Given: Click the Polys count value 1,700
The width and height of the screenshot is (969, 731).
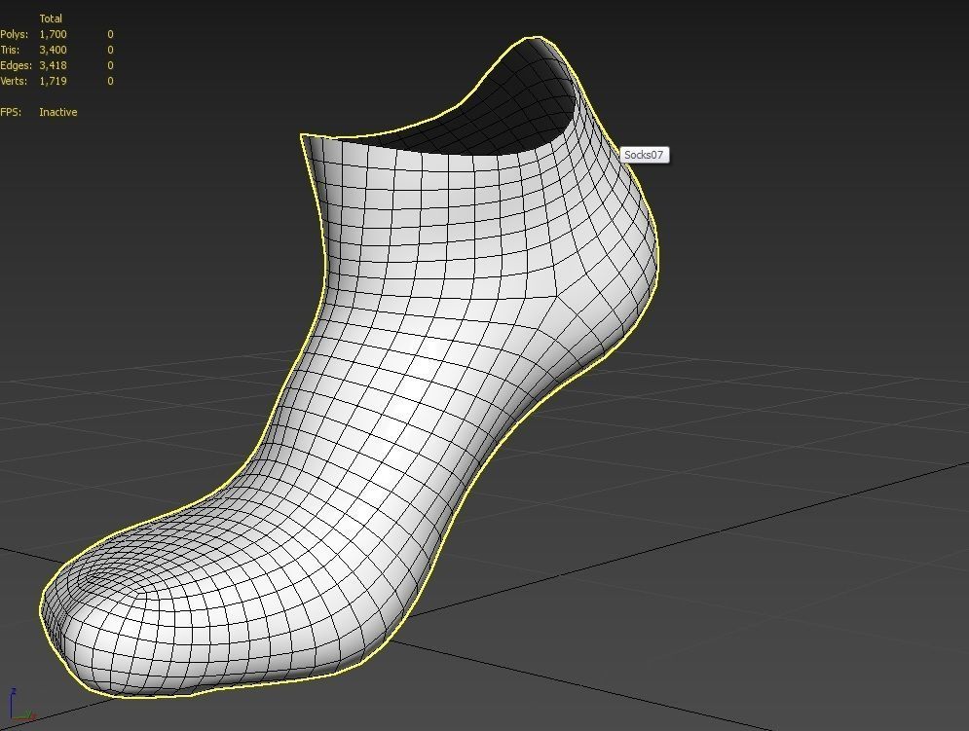Looking at the screenshot, I should coord(53,35).
